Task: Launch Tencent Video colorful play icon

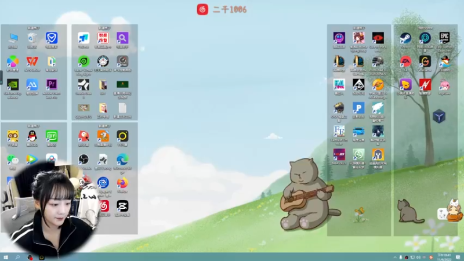Action: [x=32, y=159]
